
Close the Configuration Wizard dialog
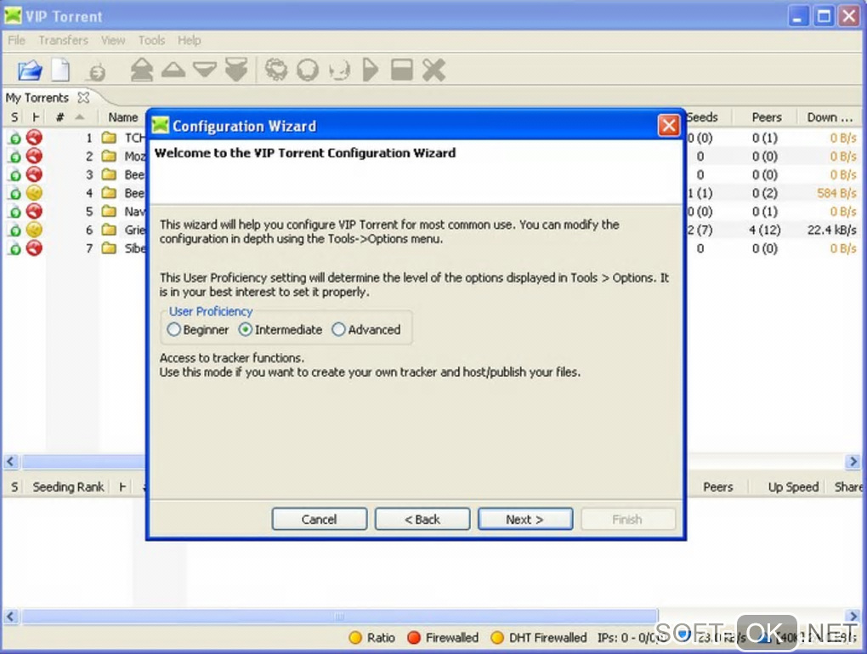tap(668, 126)
